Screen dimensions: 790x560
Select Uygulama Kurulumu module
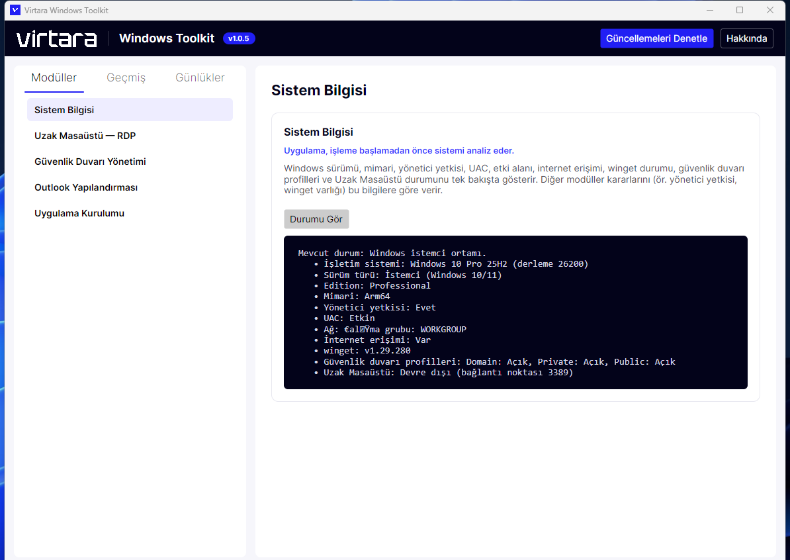click(x=130, y=213)
